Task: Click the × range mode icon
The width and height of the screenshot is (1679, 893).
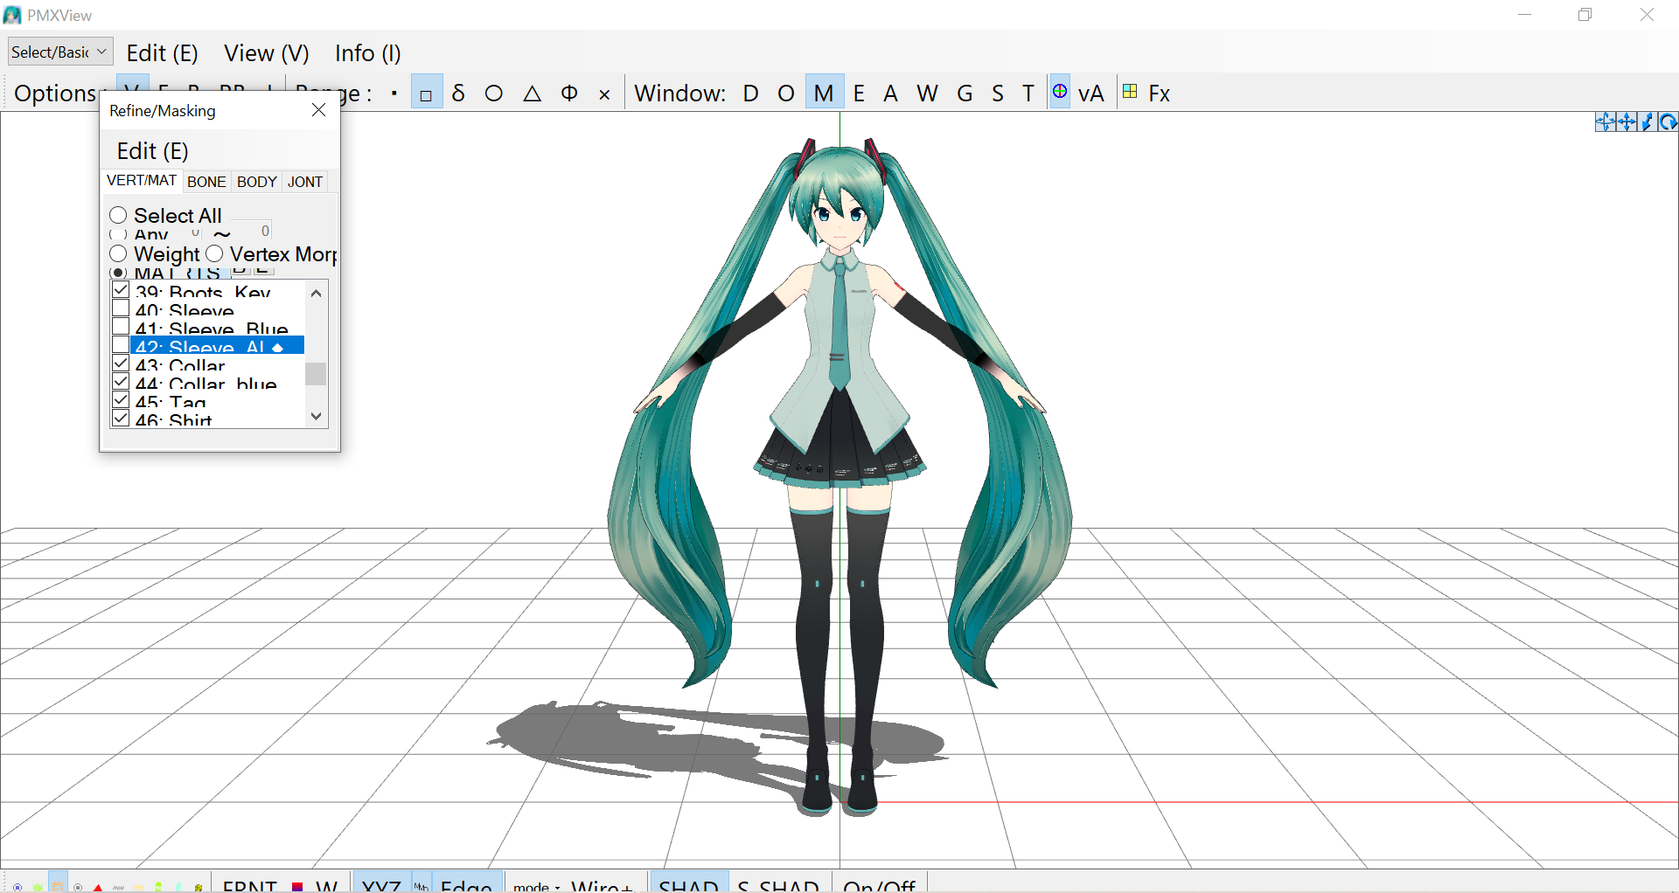Action: (x=604, y=93)
